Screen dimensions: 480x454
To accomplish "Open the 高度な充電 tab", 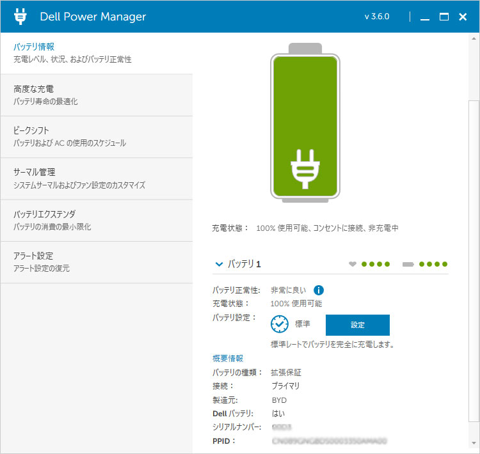I will point(97,95).
